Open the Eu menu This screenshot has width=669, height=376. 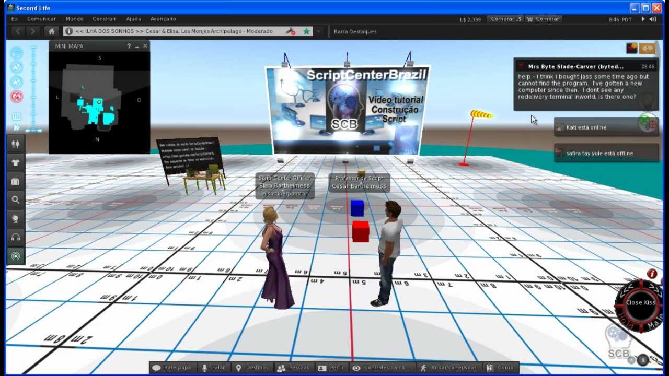click(15, 19)
